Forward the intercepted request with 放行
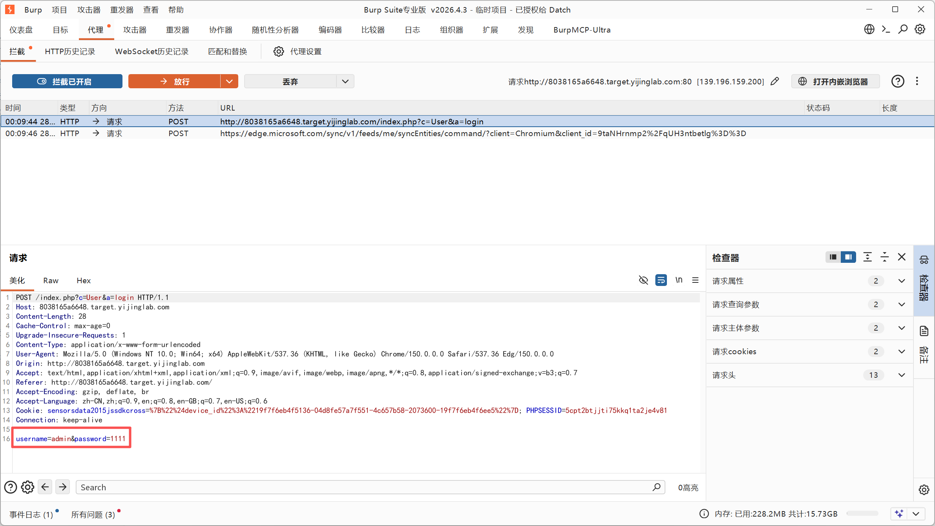The height and width of the screenshot is (526, 935). coord(174,81)
